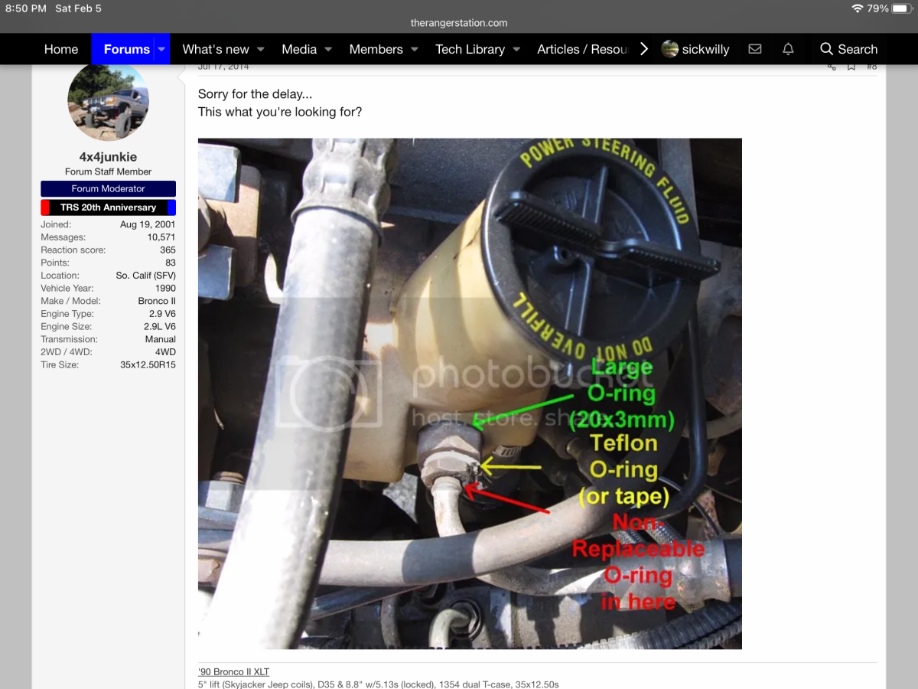
Task: Click the 'Sorry for the delay...' post text
Action: tap(255, 94)
